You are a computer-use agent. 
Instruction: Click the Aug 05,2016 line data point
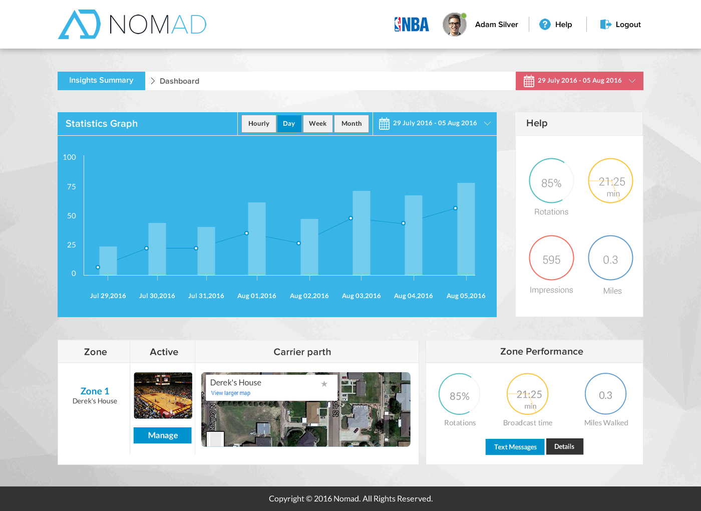coord(455,208)
